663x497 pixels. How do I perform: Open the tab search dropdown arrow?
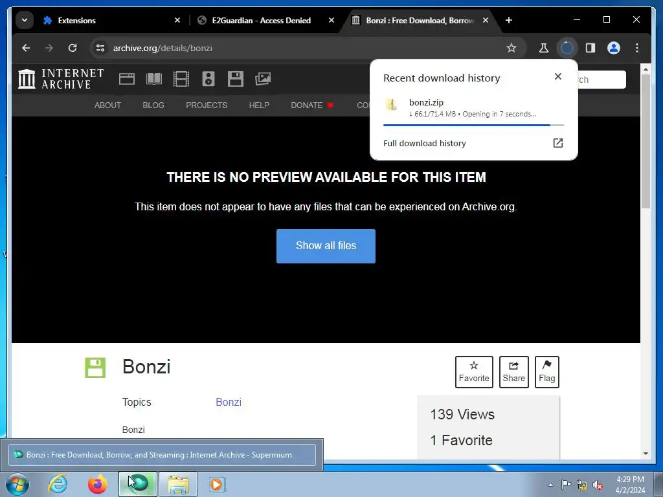[x=25, y=20]
